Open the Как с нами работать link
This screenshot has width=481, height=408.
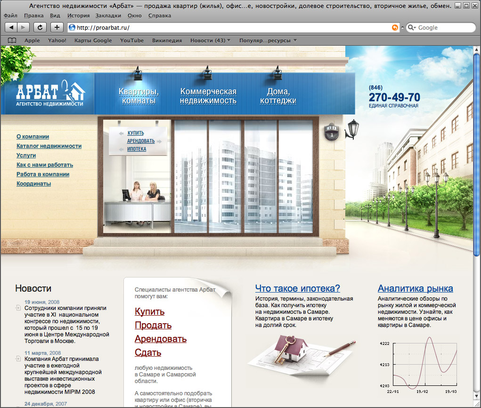pos(45,165)
